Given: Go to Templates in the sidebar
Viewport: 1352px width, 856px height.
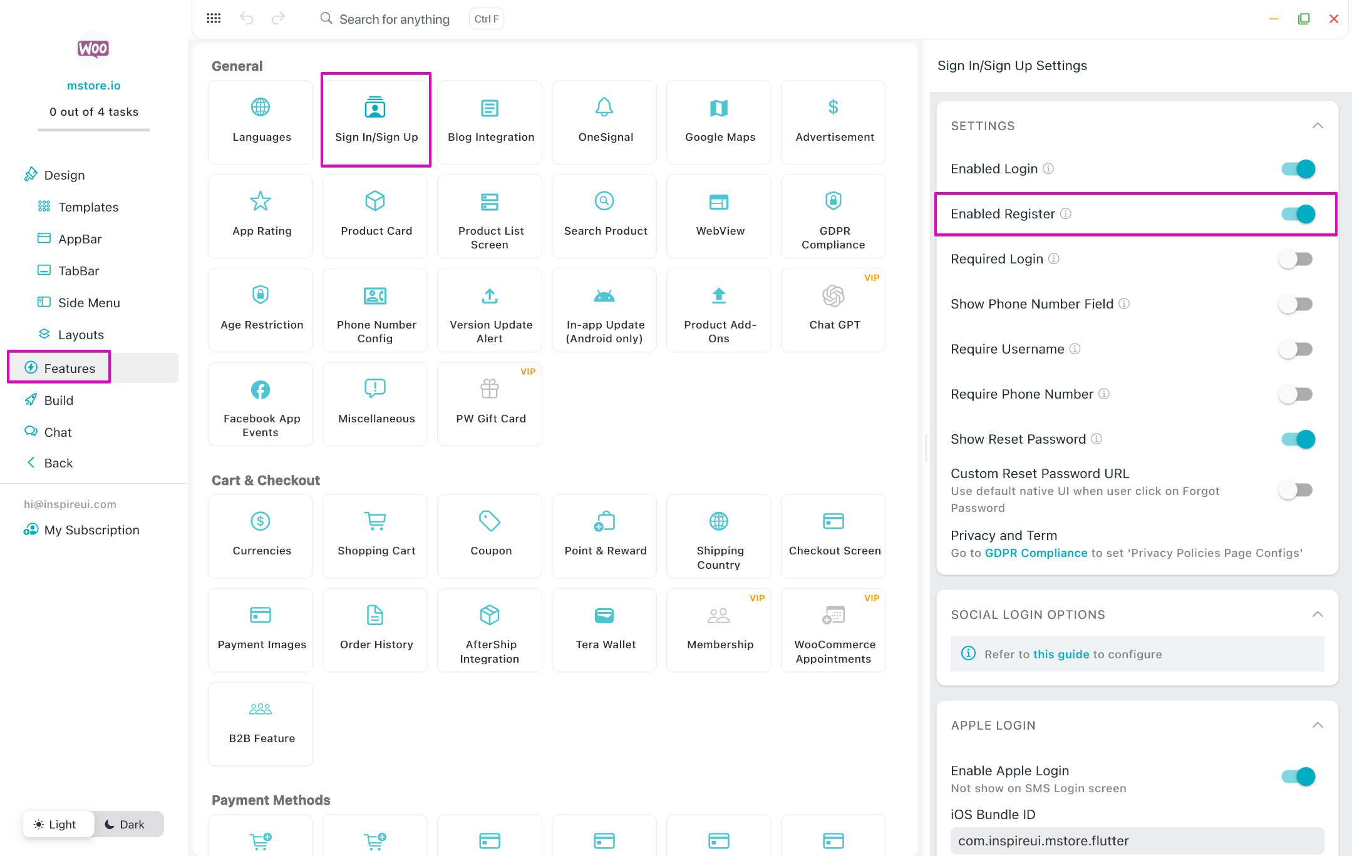Looking at the screenshot, I should click(x=88, y=207).
